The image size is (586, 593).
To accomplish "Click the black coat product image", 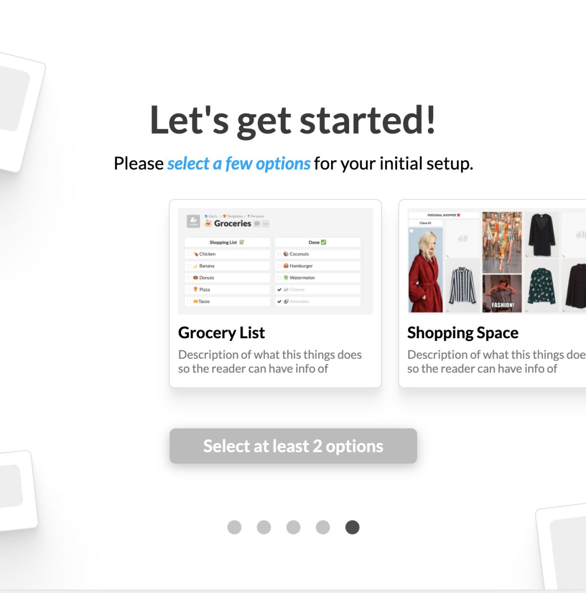I will pos(541,234).
